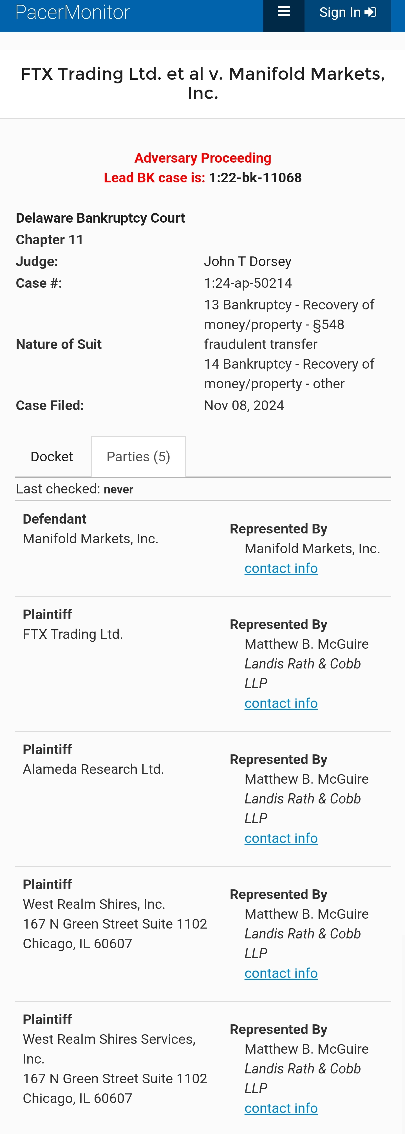The image size is (405, 1134).
Task: Open contact info for West Realm Shires, Inc. attorney
Action: (x=281, y=973)
